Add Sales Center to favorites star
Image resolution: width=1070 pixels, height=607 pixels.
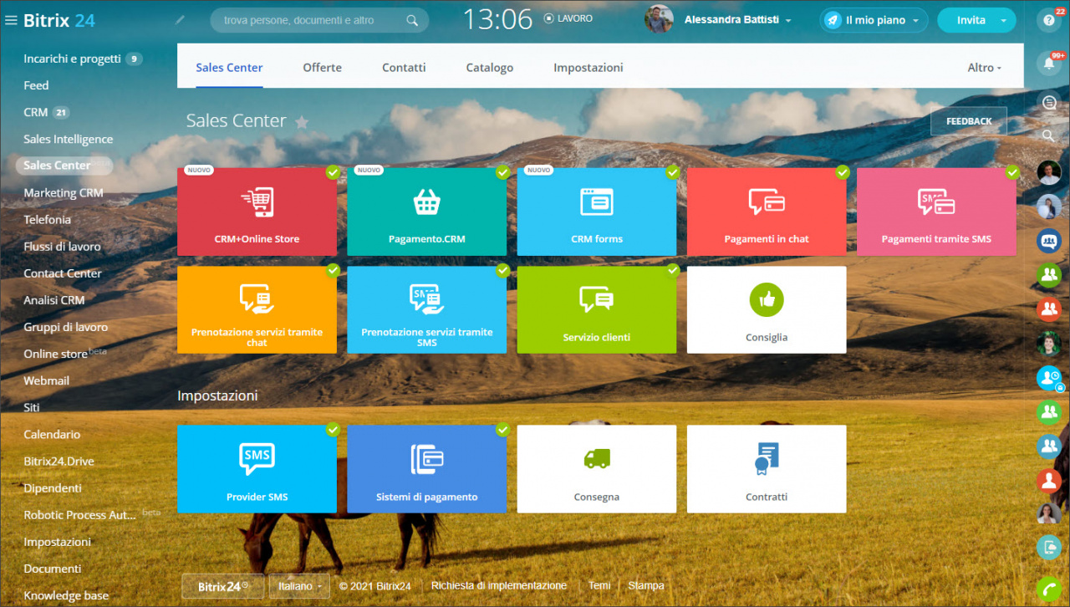coord(302,122)
